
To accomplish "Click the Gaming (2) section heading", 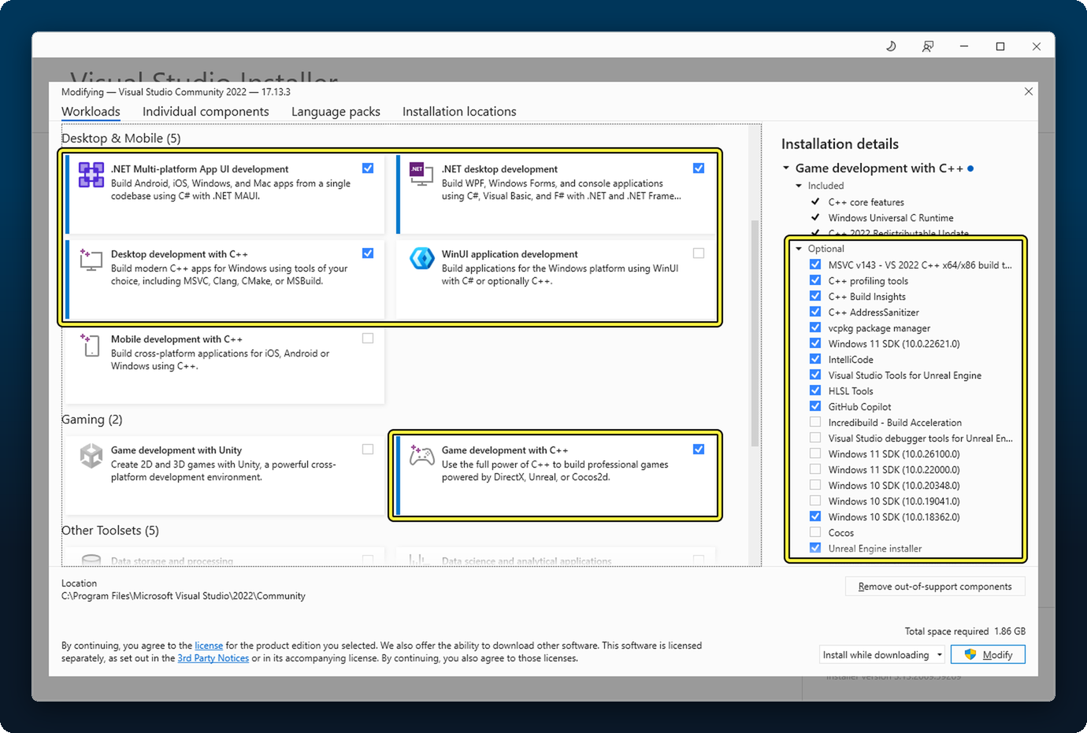I will tap(92, 420).
